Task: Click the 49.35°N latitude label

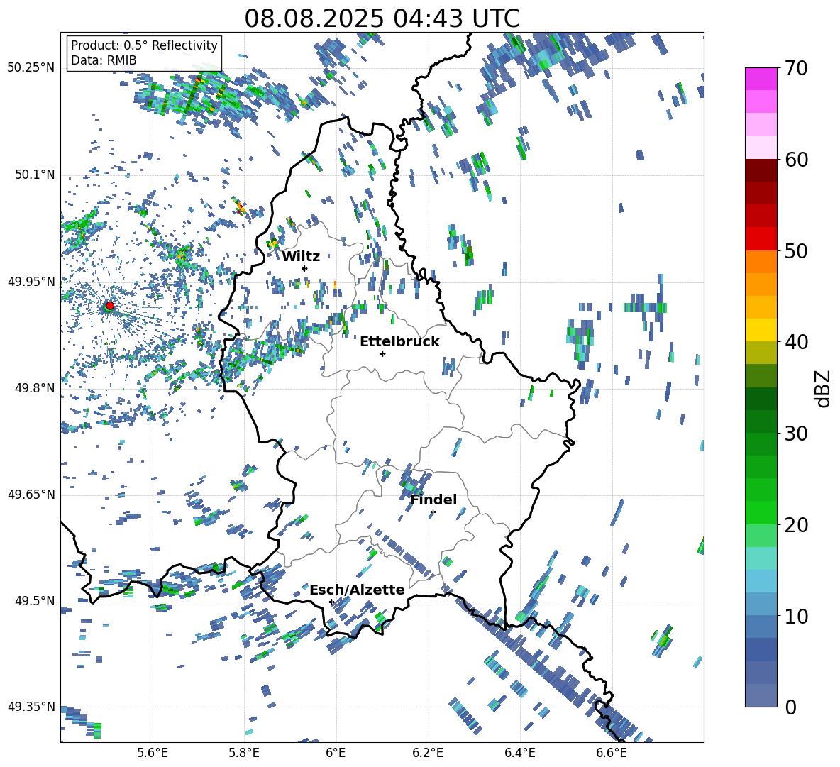Action: point(31,707)
